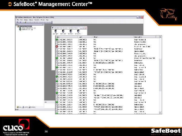The height and width of the screenshot is (136, 182).
Task: Click green icon of top 'Logon successful' row
Action: [57, 40]
